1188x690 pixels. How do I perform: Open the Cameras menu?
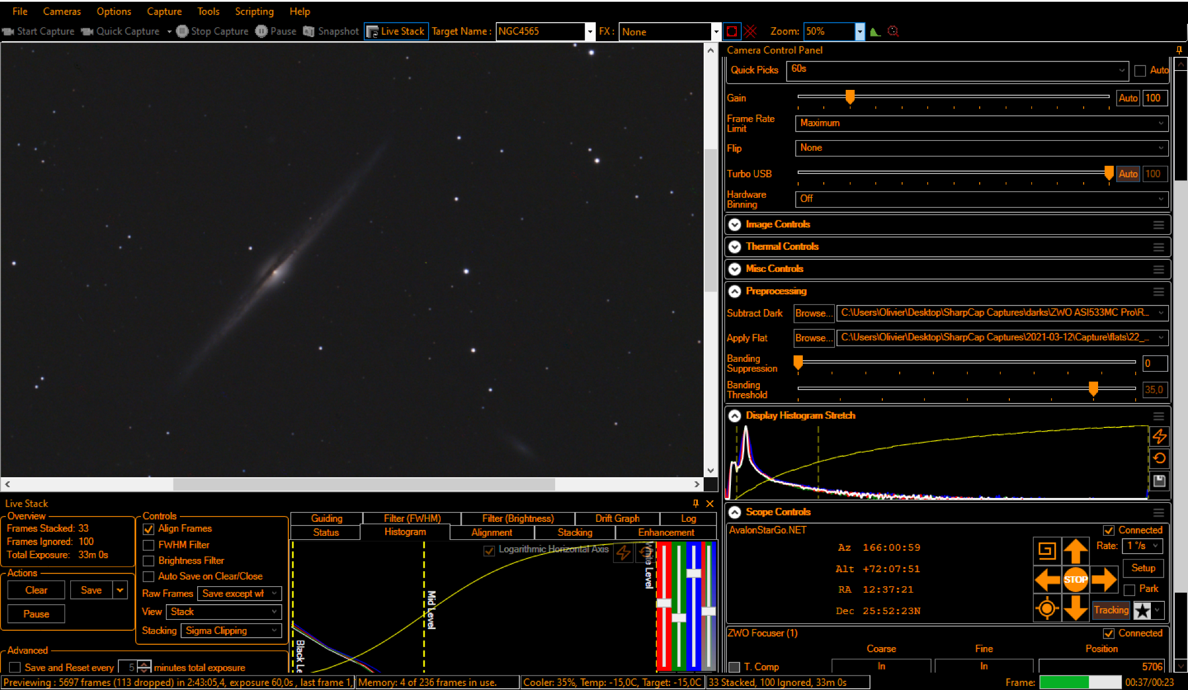click(62, 11)
